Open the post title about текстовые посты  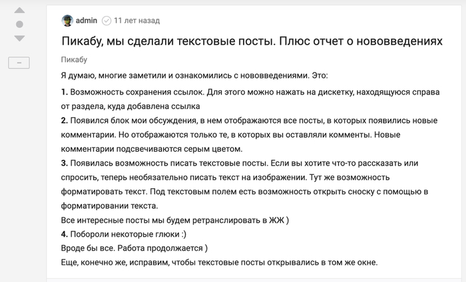point(252,41)
